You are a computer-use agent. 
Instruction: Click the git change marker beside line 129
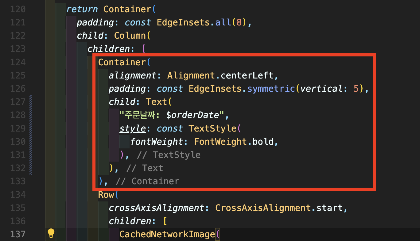tap(31, 128)
